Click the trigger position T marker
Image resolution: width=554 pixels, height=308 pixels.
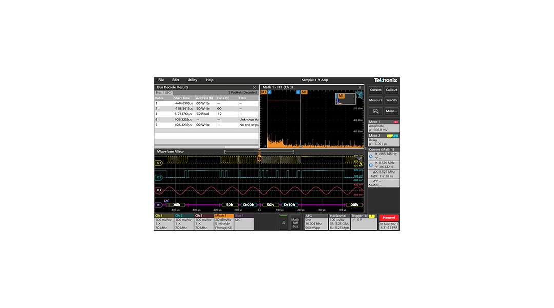tap(259, 159)
